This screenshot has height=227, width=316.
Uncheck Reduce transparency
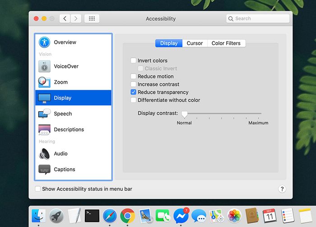[x=133, y=92]
